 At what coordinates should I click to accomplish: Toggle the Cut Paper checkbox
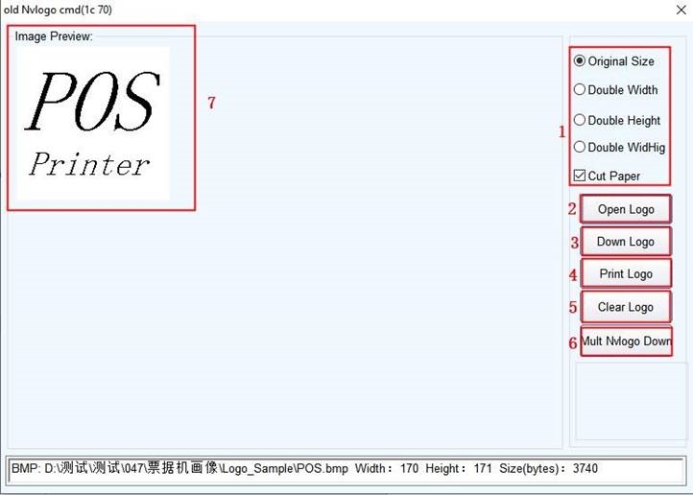[x=580, y=177]
